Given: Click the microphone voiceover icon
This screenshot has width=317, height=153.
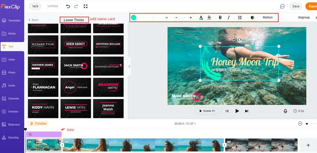Looking at the screenshot, I should click(x=285, y=111).
